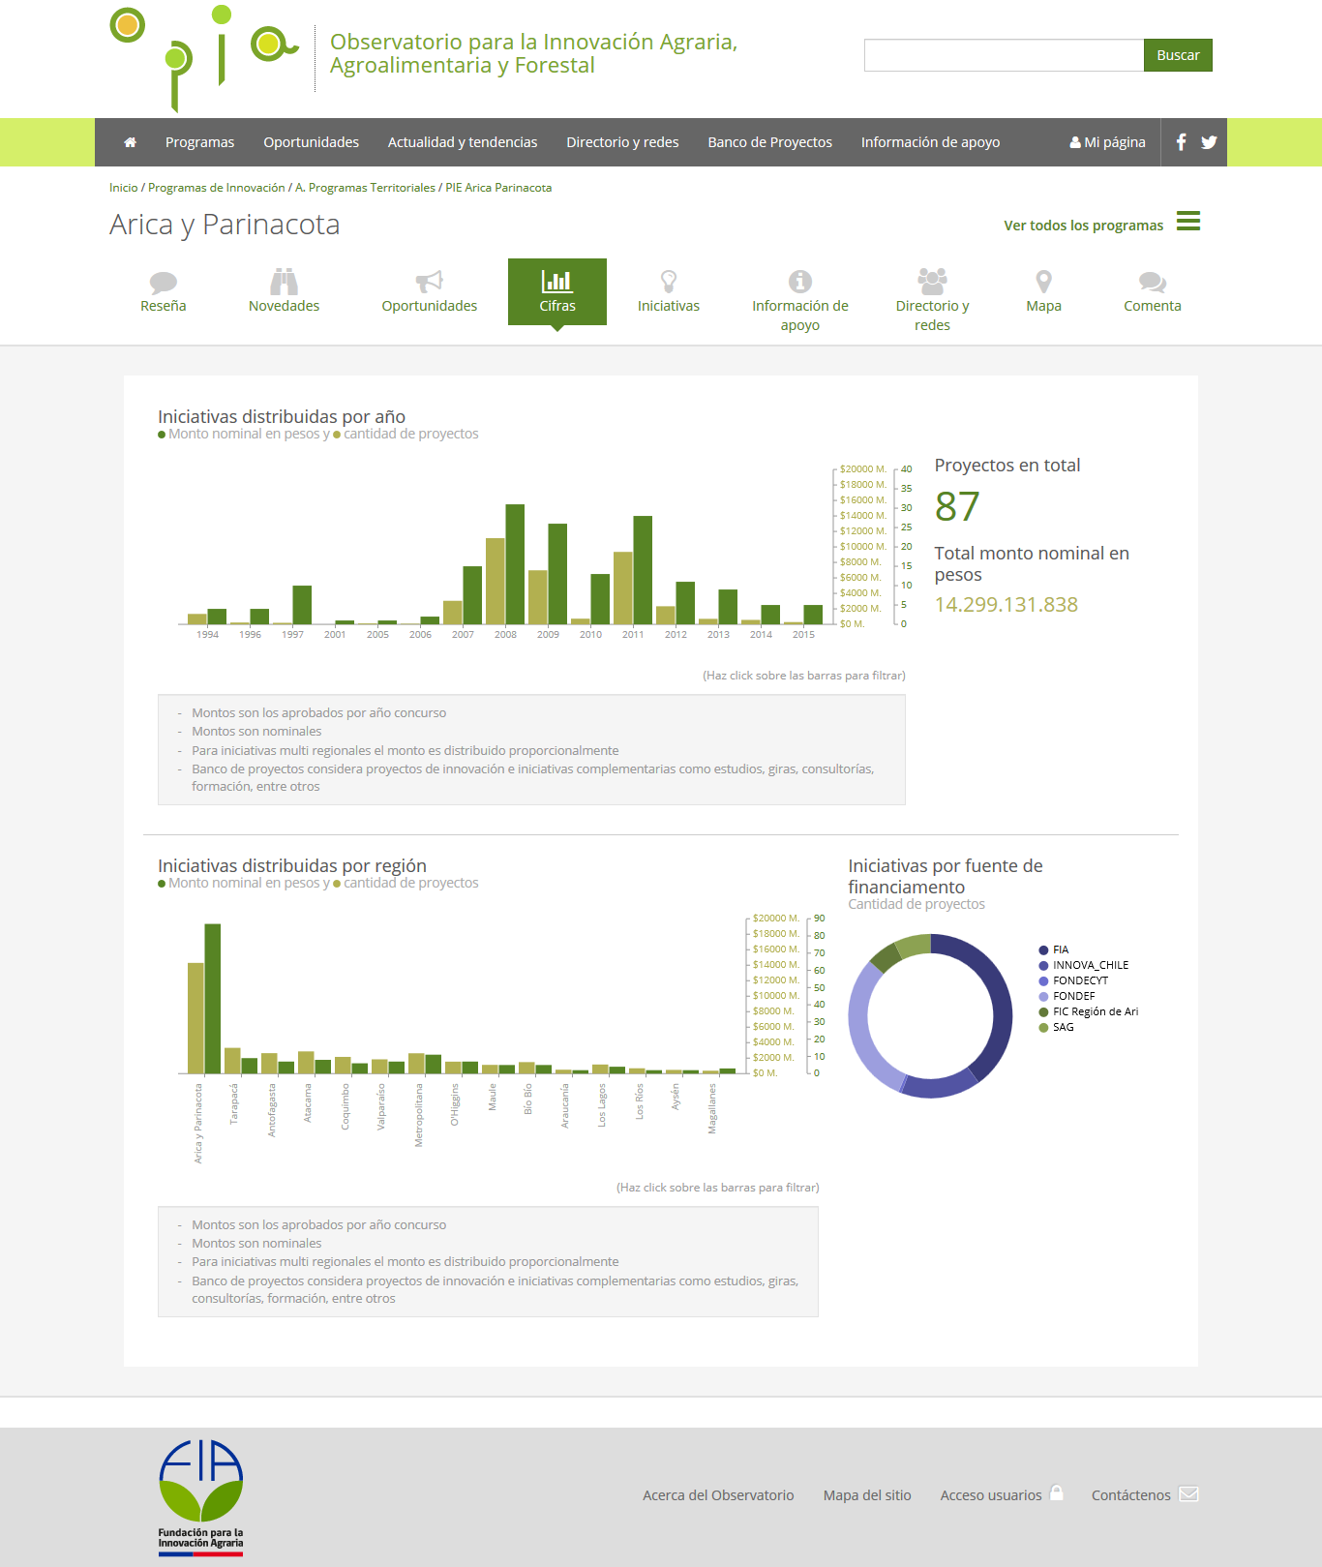
Task: Open Banco de Proyectos menu
Action: (769, 142)
